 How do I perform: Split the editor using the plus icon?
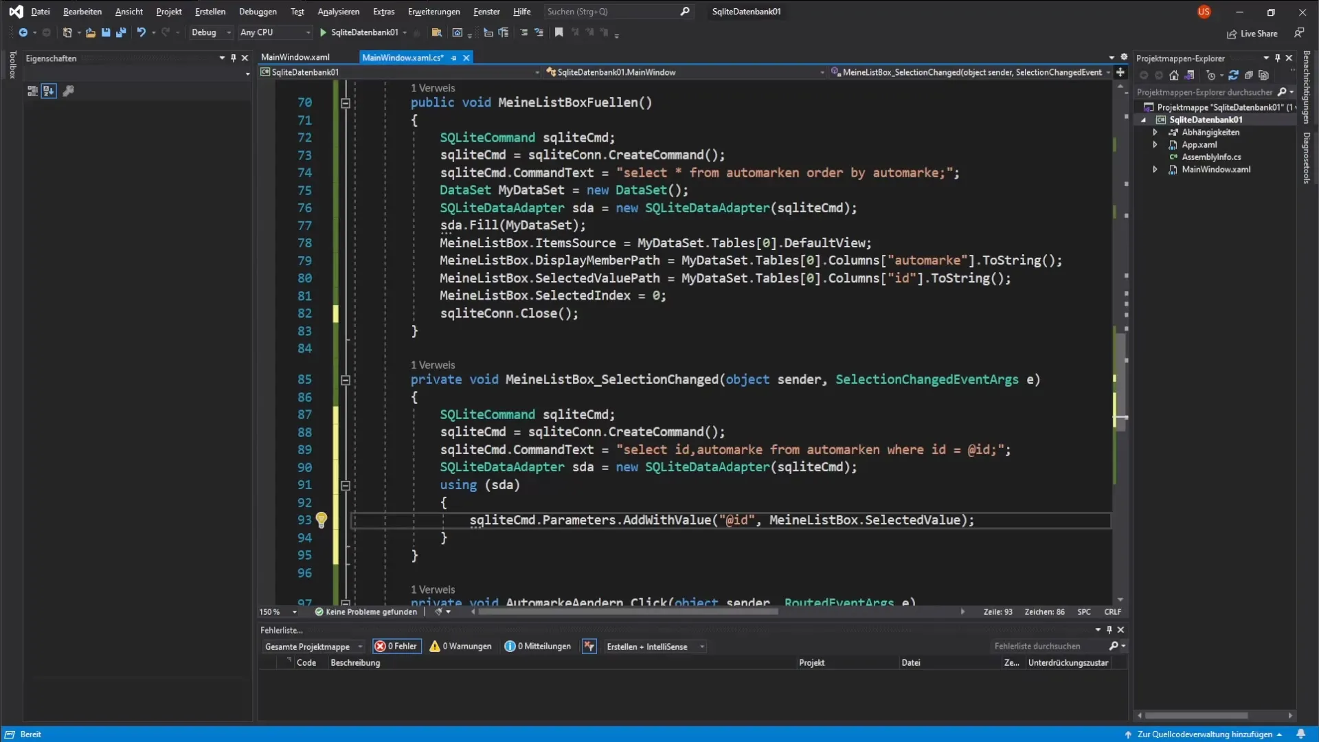(x=1120, y=72)
